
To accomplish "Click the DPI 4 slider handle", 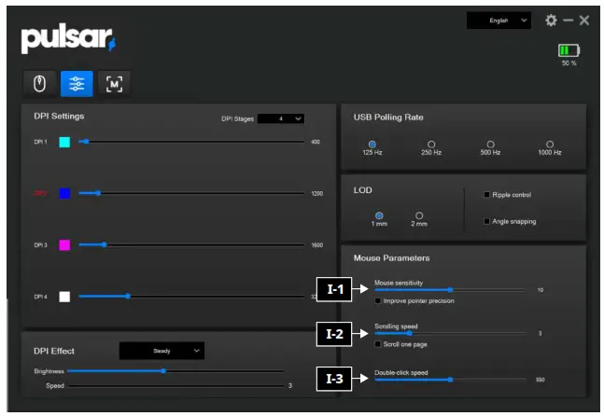I will 128,296.
